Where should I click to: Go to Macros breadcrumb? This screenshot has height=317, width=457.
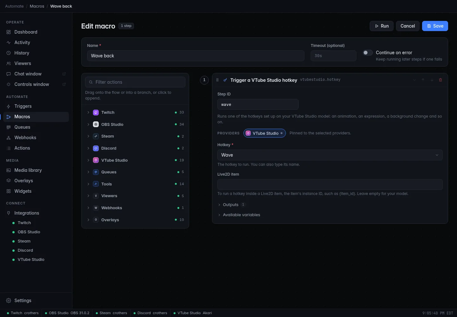37,6
